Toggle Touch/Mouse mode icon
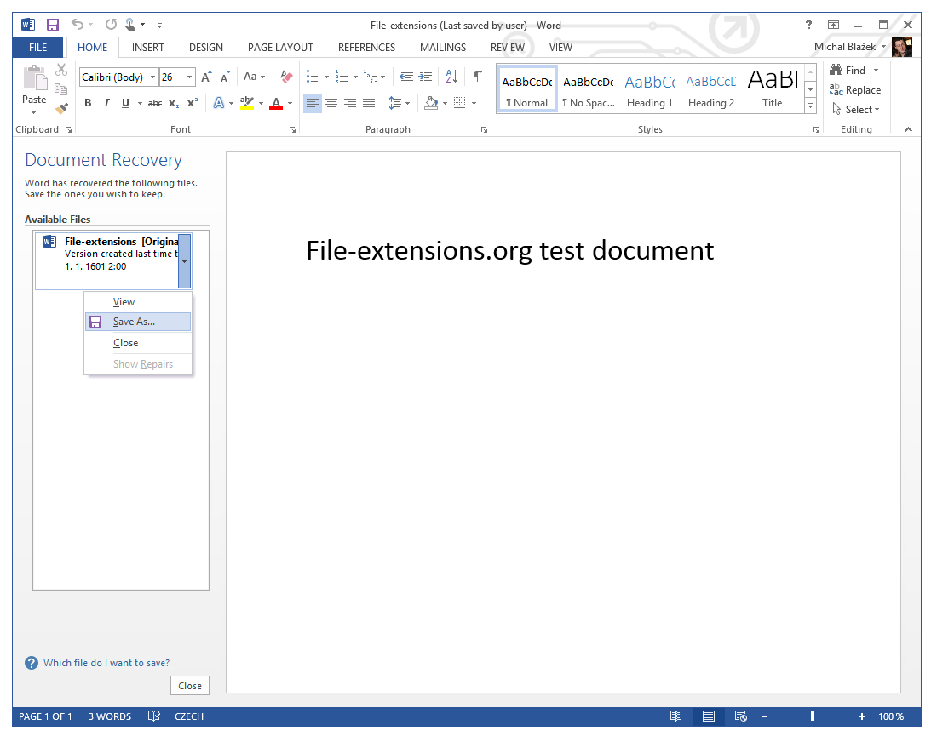The image size is (937, 742). (129, 25)
